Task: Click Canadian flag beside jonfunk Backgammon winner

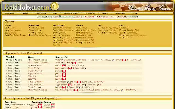Action: pos(53,105)
